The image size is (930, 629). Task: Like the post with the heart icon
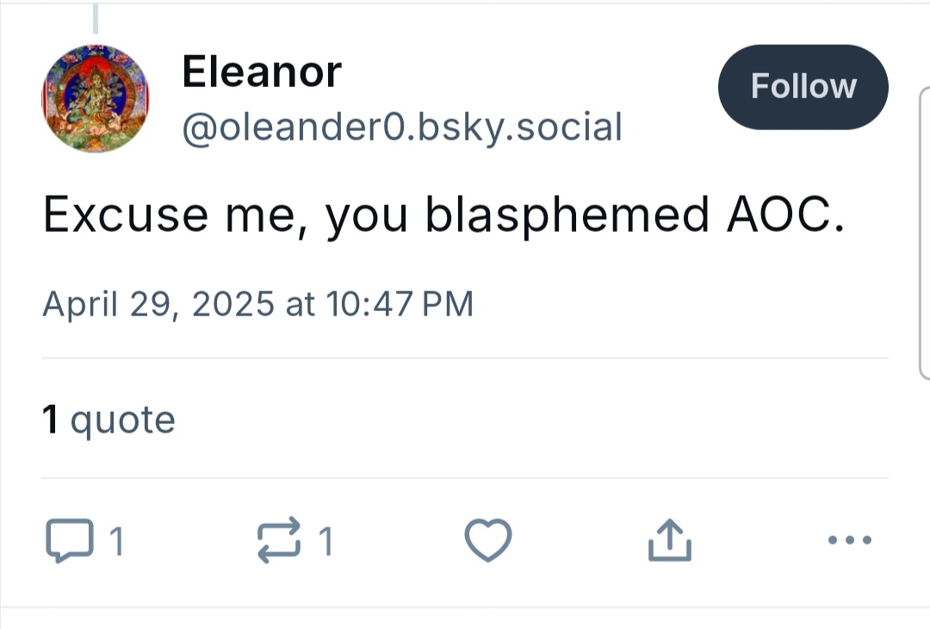(488, 541)
